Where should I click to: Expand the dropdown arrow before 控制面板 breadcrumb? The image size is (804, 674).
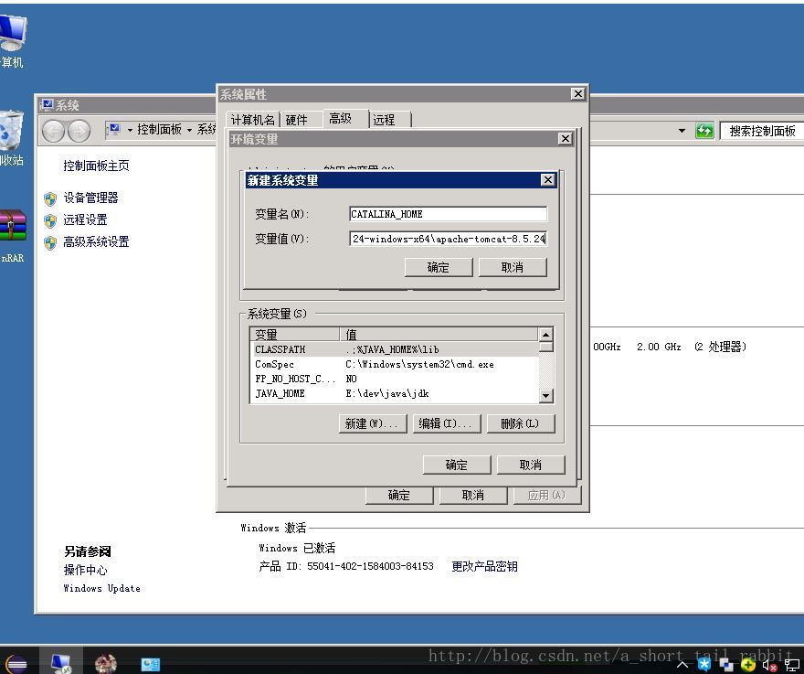pyautogui.click(x=130, y=130)
